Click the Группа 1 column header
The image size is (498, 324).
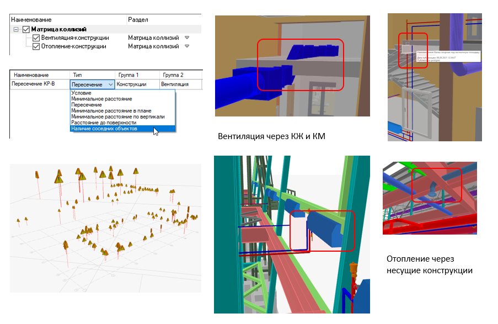pyautogui.click(x=128, y=75)
